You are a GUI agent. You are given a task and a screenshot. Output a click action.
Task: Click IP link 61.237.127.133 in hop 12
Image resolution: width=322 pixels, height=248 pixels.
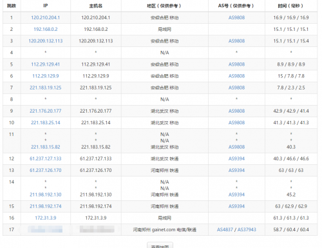click(46, 158)
